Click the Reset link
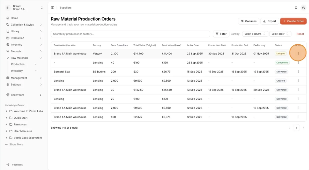Image resolution: width=309 pixels, height=170 pixels. point(300,34)
